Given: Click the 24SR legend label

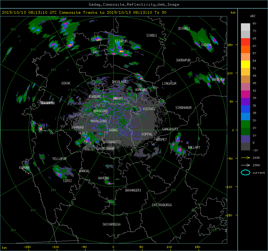Looking at the screenshot, I should pos(256,158).
